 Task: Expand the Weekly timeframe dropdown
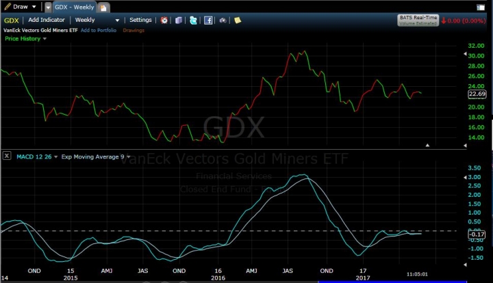[97, 21]
